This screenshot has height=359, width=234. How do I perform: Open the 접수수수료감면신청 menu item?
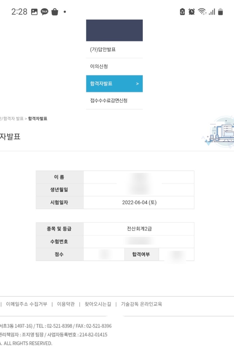coord(114,101)
